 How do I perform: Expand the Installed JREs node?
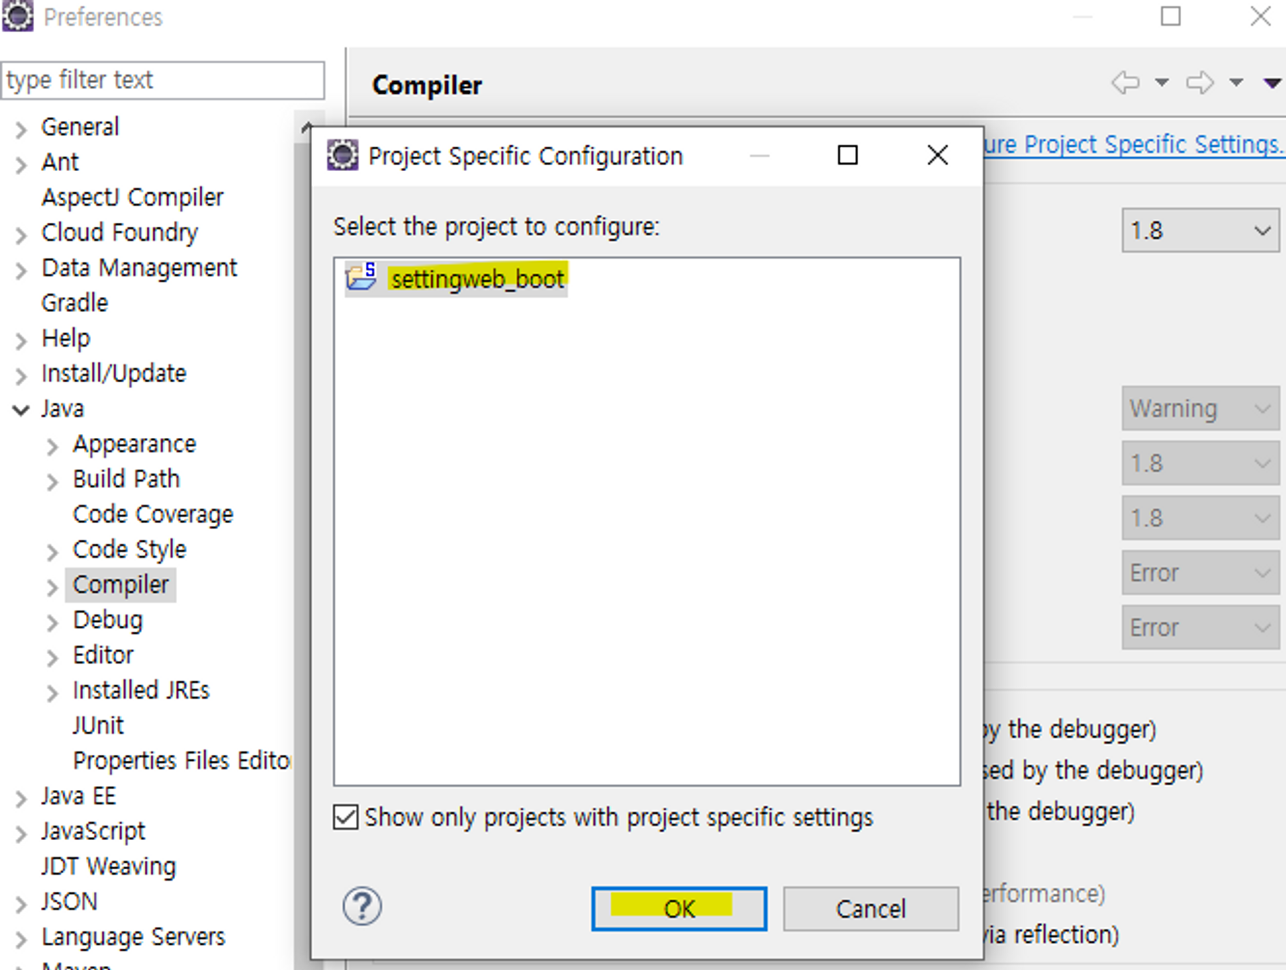pos(52,692)
